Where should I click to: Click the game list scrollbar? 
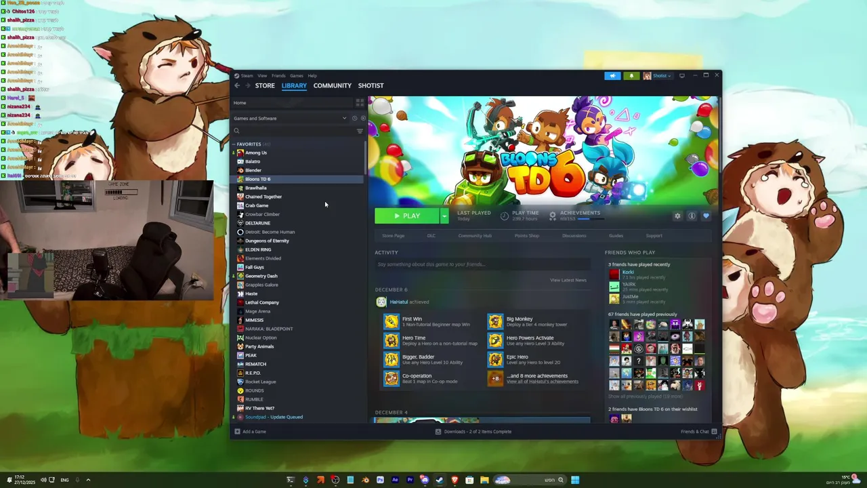pos(366,157)
